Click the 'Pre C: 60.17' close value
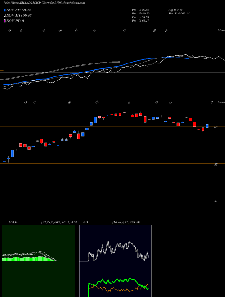The image size is (225, 297). (141, 21)
